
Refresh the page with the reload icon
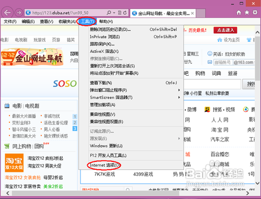point(125,13)
